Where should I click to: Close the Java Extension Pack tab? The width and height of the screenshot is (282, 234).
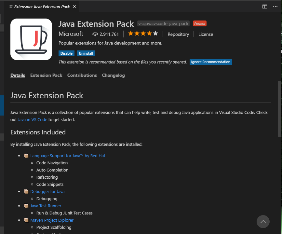[74, 7]
